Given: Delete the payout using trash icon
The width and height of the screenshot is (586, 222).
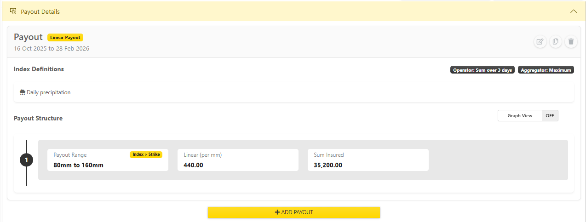Looking at the screenshot, I should (x=571, y=42).
